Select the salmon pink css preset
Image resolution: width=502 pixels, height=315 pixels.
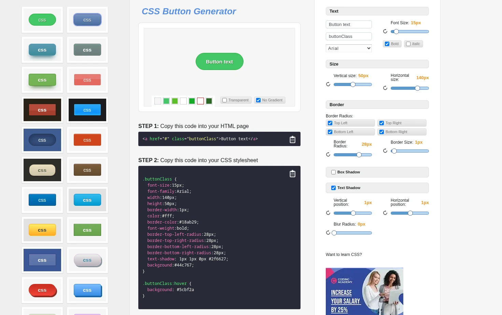click(87, 80)
